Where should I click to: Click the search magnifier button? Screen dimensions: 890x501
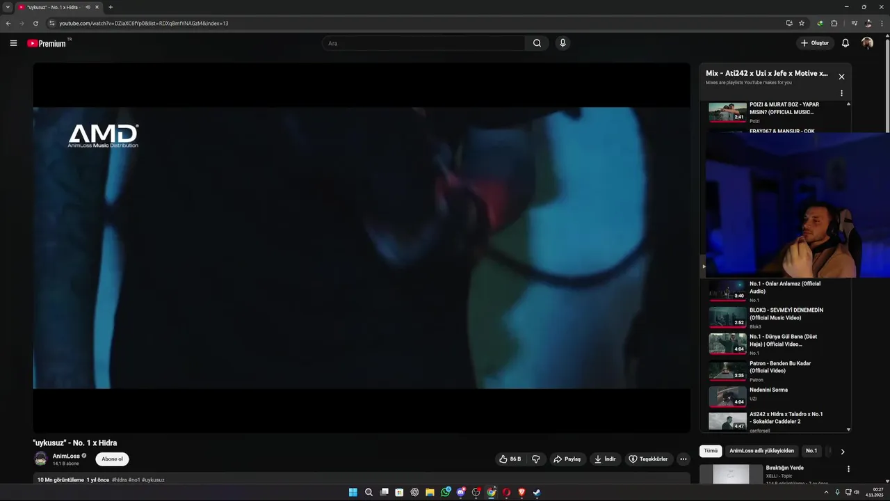click(537, 43)
